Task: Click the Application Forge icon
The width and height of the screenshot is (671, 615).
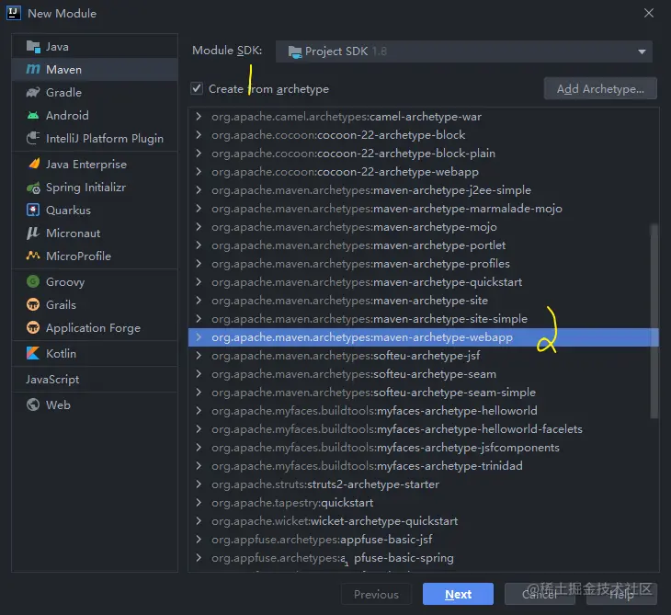Action: 33,327
